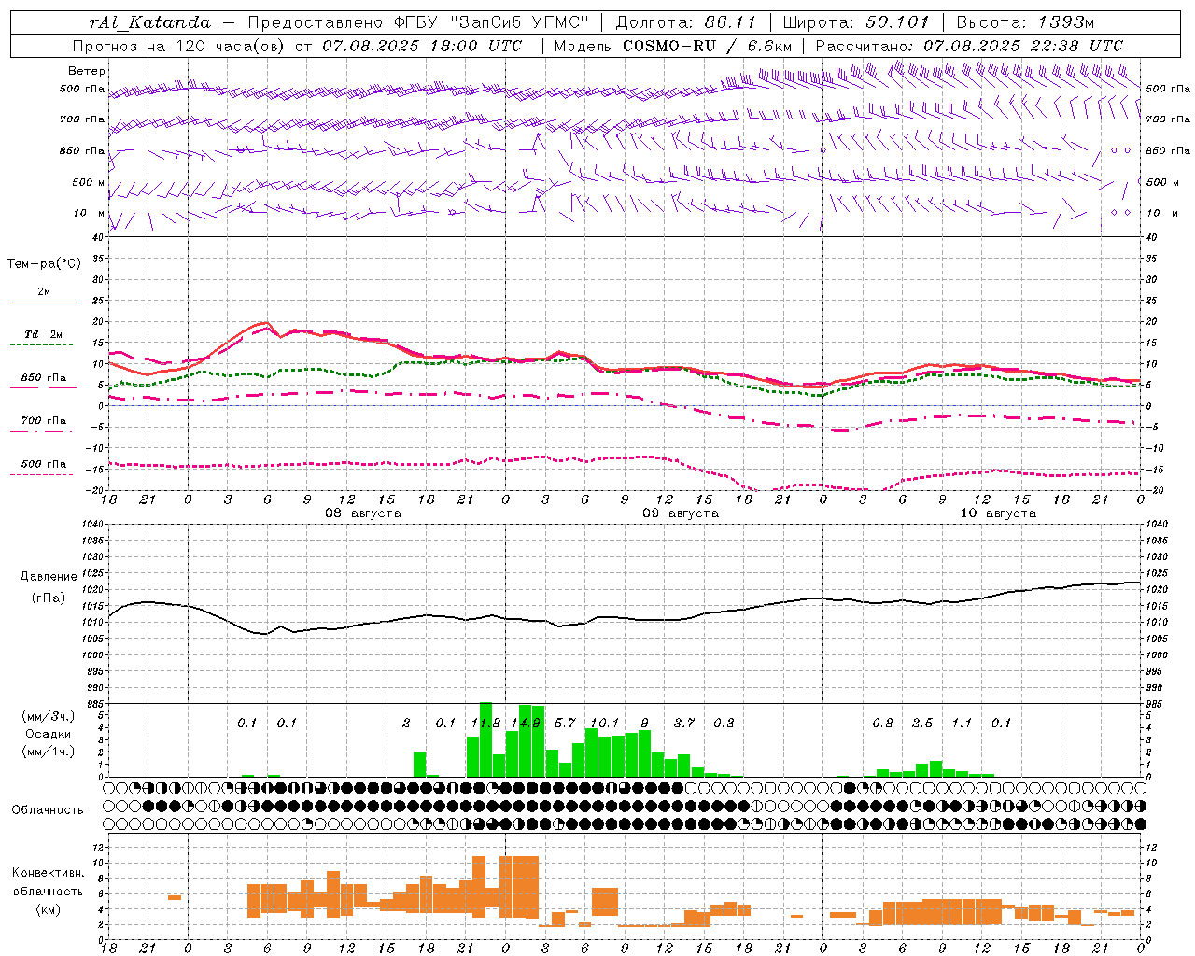Viewport: 1195px width, 956px height.
Task: Select the date label 10 августа
Action: point(998,513)
